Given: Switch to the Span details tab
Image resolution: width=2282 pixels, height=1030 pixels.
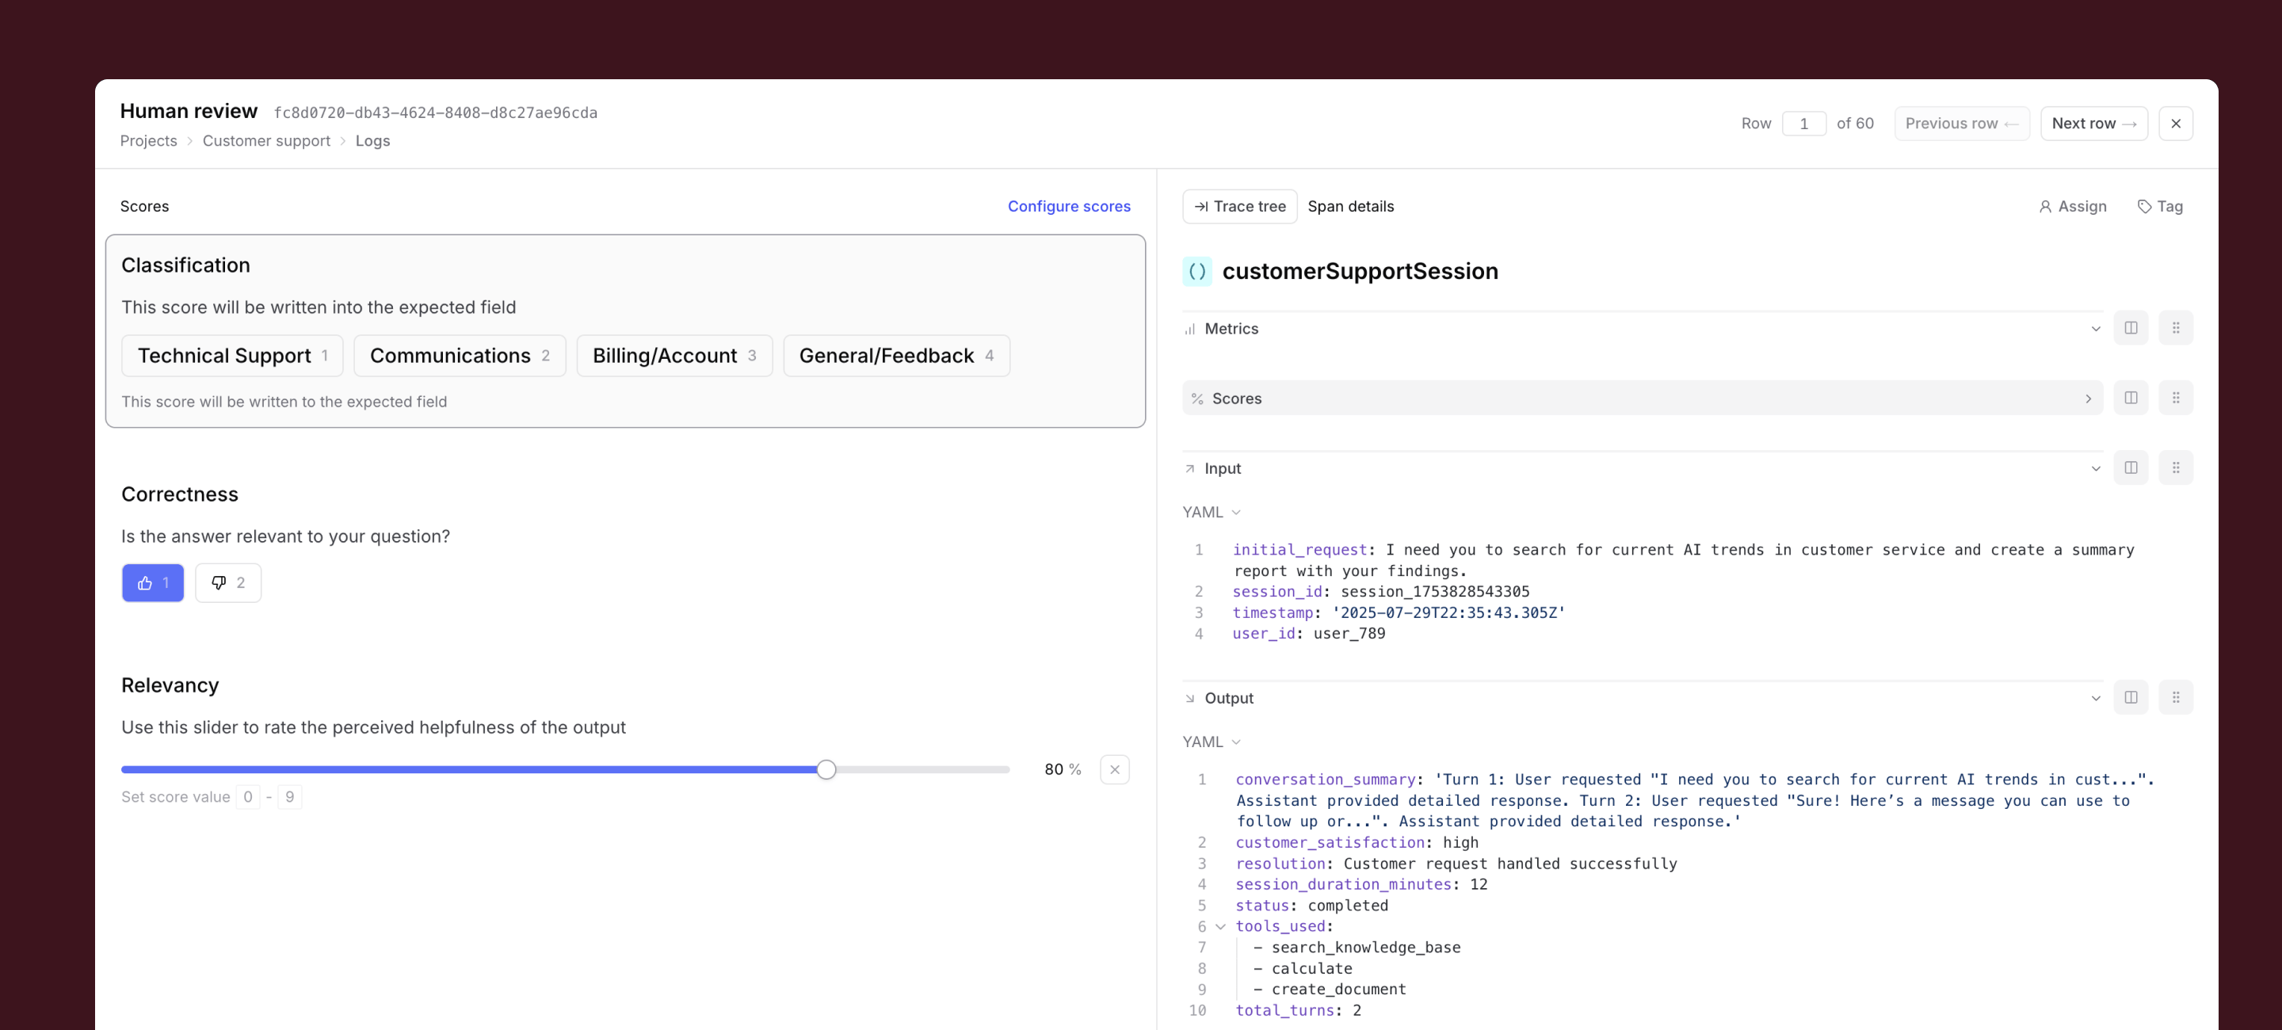Looking at the screenshot, I should (x=1350, y=206).
